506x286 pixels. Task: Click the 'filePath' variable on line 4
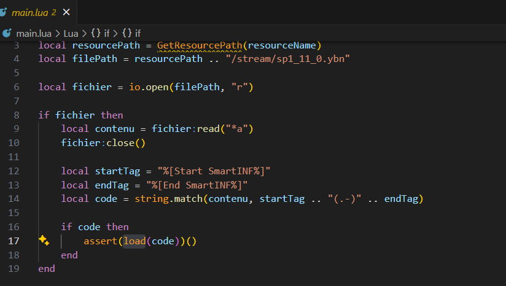(95, 59)
